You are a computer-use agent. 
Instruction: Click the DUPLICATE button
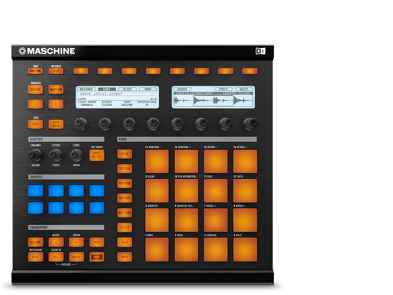coord(125,213)
